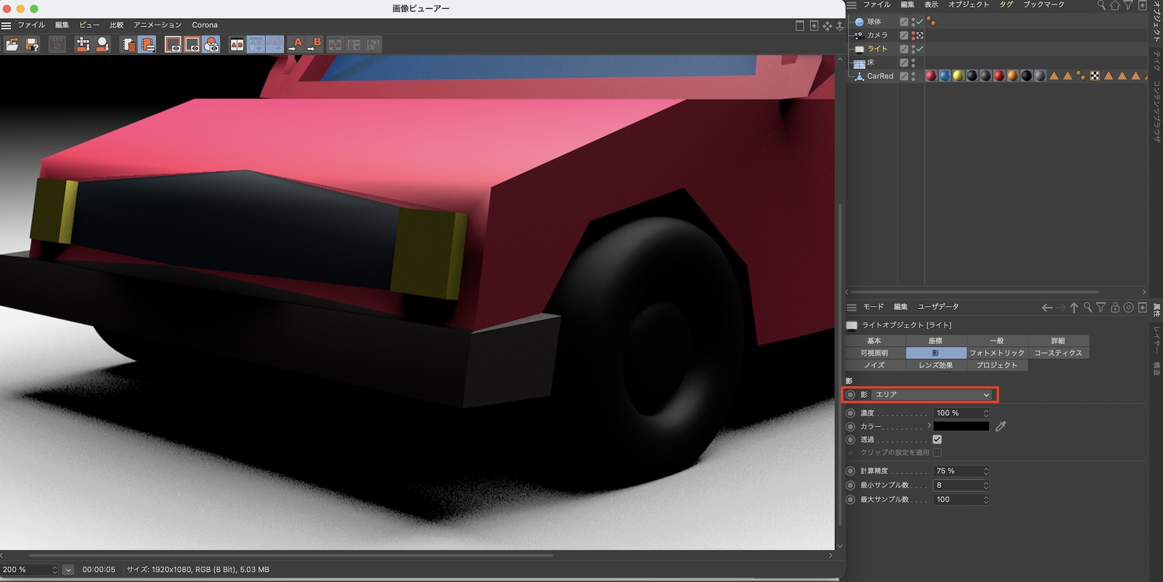Viewport: 1163px width, 582px height.
Task: Click the AB compare toggle icon
Action: [237, 45]
